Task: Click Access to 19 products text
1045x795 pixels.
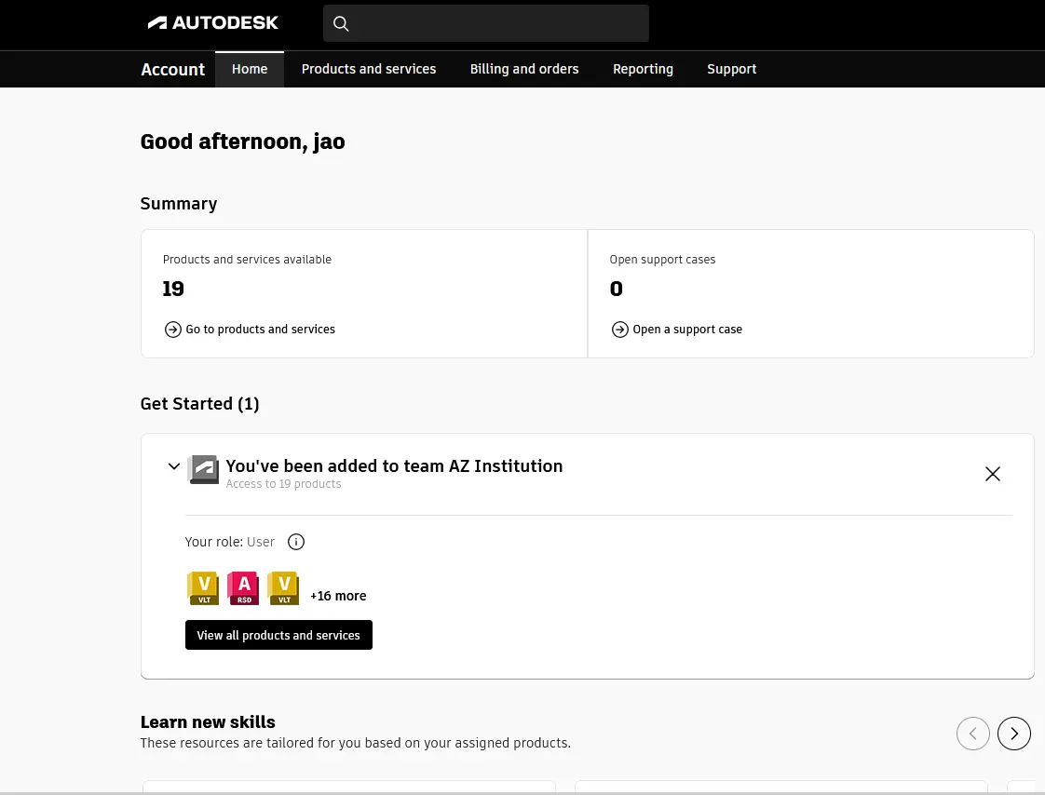Action: [283, 484]
